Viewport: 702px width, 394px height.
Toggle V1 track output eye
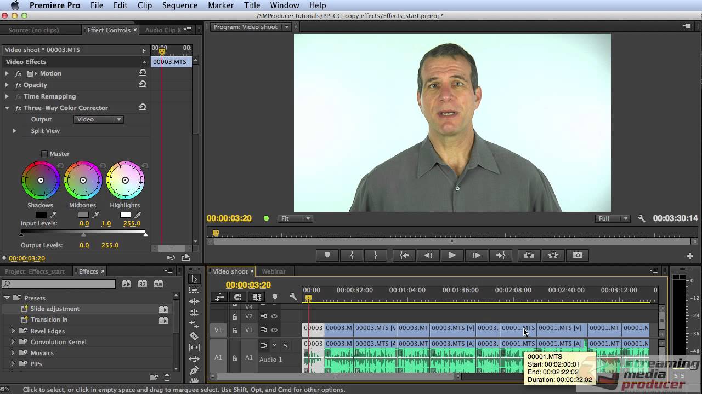(274, 330)
